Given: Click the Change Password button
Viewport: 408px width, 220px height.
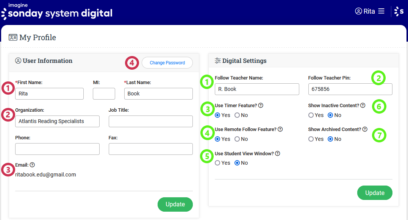Looking at the screenshot, I should [x=167, y=63].
